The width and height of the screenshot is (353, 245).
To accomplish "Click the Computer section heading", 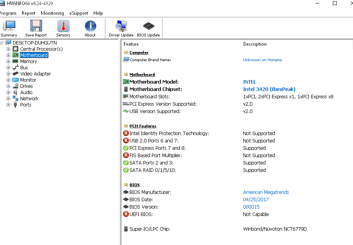I will 139,52.
